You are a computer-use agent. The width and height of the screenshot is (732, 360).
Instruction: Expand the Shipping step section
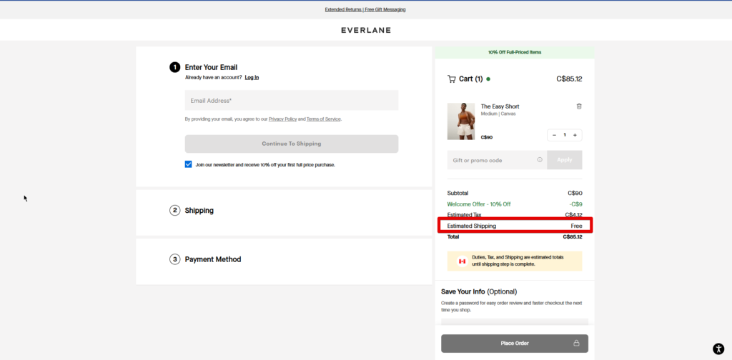tap(199, 211)
